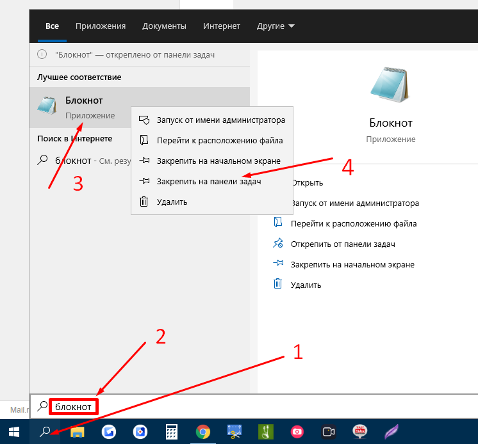Click Закрепить на начальном экране in right panel
Image resolution: width=478 pixels, height=444 pixels.
pyautogui.click(x=352, y=264)
